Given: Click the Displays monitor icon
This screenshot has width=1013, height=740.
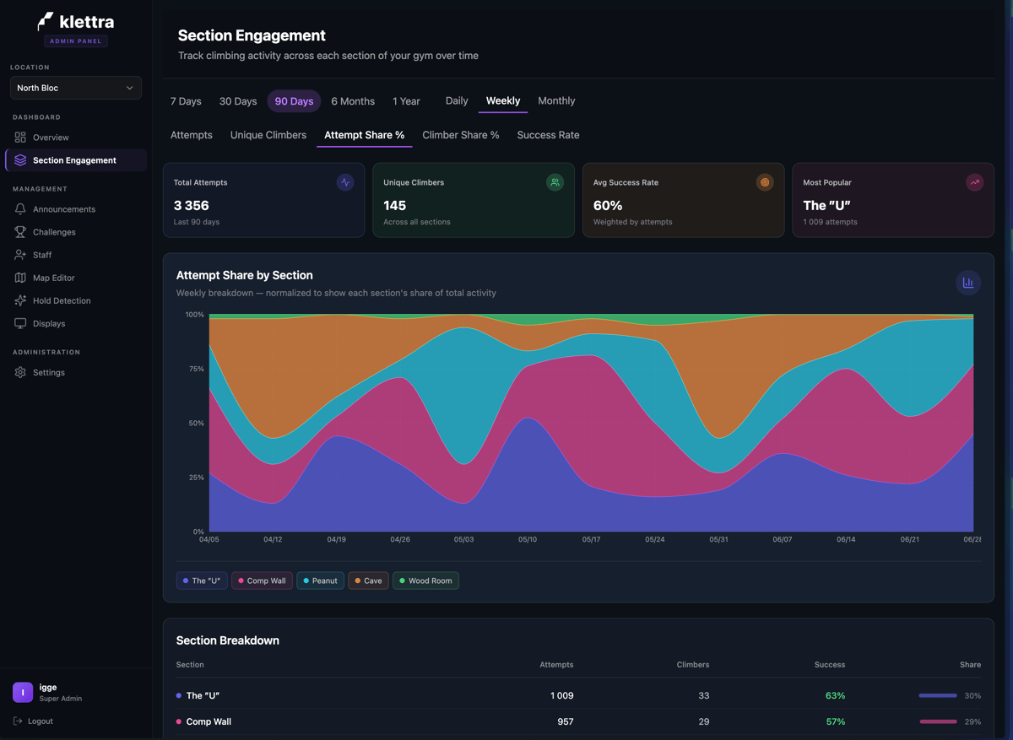Looking at the screenshot, I should (20, 323).
